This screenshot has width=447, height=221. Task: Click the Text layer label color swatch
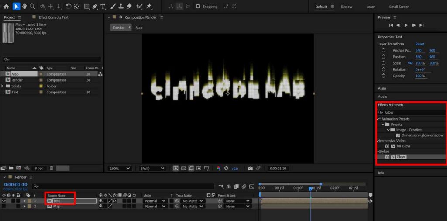coord(29,201)
